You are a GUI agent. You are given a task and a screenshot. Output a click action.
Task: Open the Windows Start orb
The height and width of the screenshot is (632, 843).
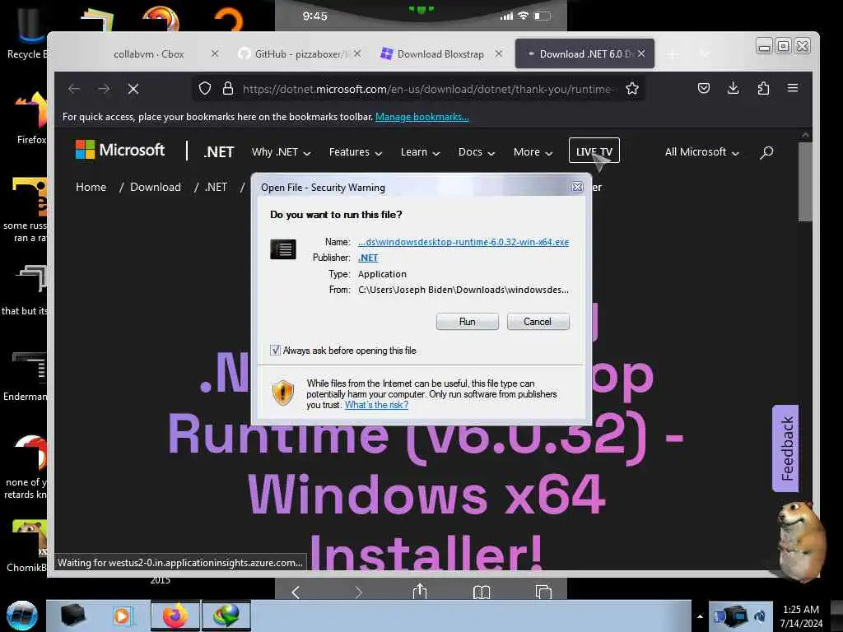22,616
